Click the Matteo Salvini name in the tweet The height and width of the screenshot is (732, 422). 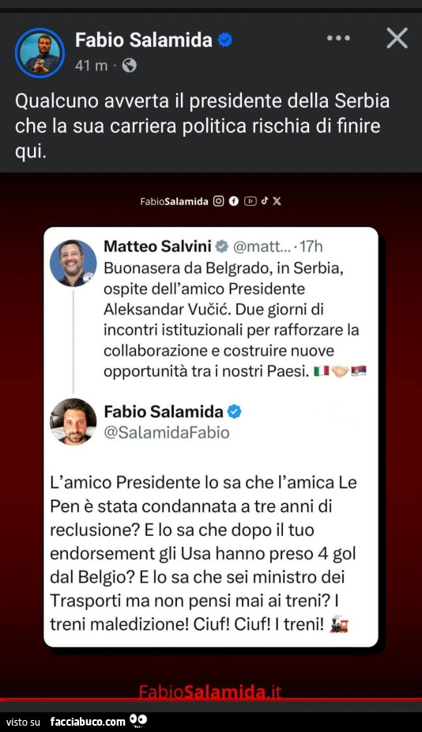point(157,246)
